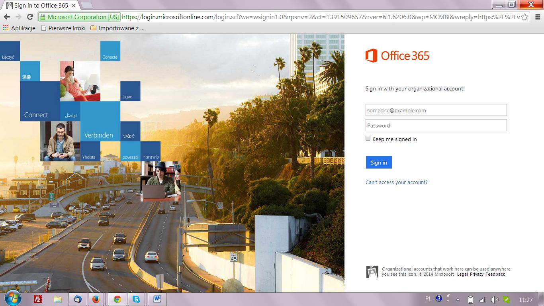Click the Yhdistä tile
544x306 pixels.
point(90,151)
